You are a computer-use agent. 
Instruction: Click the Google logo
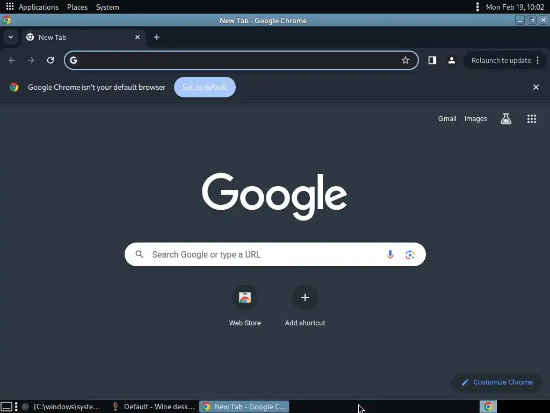(274, 197)
